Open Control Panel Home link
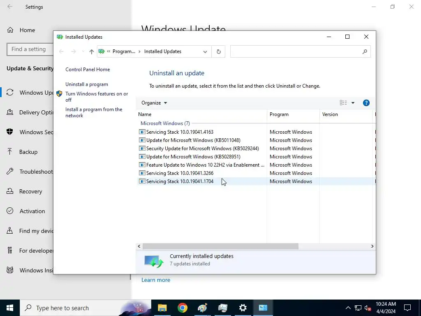The height and width of the screenshot is (316, 421). coord(88,70)
